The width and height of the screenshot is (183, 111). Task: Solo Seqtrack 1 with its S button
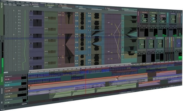pyautogui.click(x=25, y=81)
